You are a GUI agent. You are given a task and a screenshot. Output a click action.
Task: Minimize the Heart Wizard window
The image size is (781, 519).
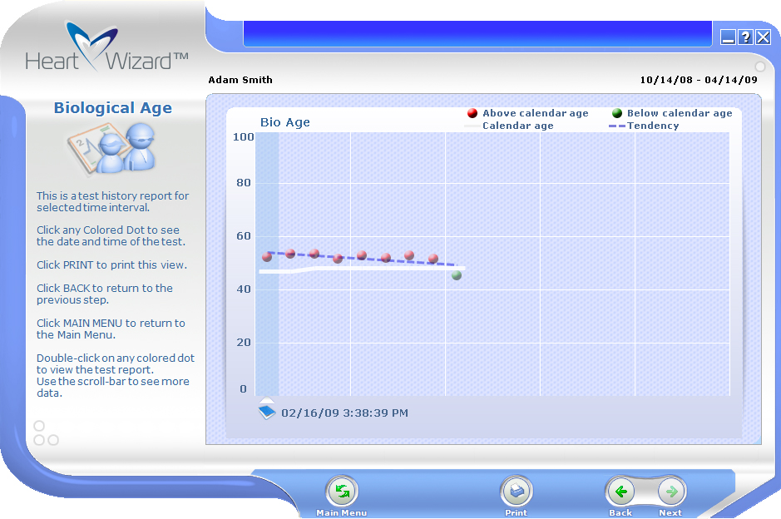click(x=728, y=37)
